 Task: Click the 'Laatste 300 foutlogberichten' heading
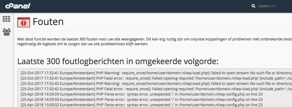[118, 61]
